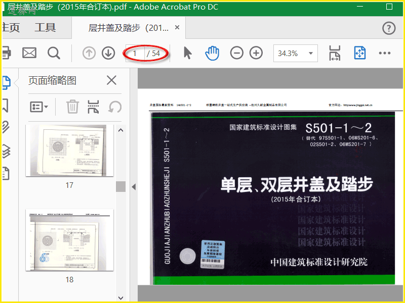
Task: Open the Help question mark icon
Action: 389,28
